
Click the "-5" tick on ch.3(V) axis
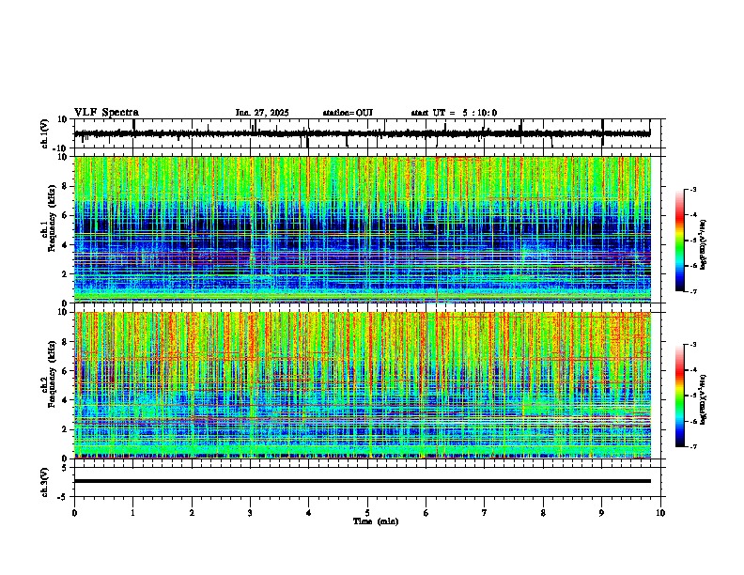[64, 497]
